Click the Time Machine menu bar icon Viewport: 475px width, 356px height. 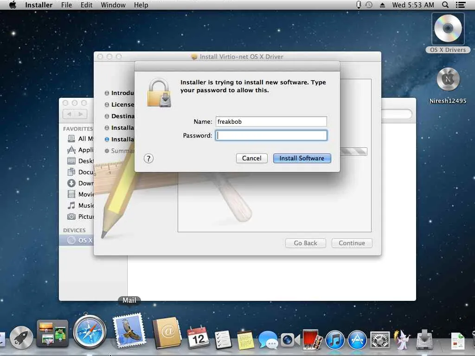click(369, 5)
